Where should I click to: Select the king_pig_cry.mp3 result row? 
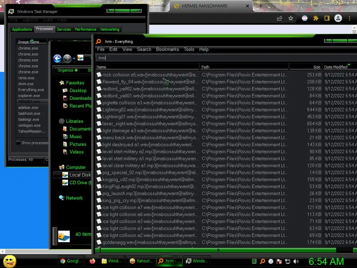pos(226,201)
